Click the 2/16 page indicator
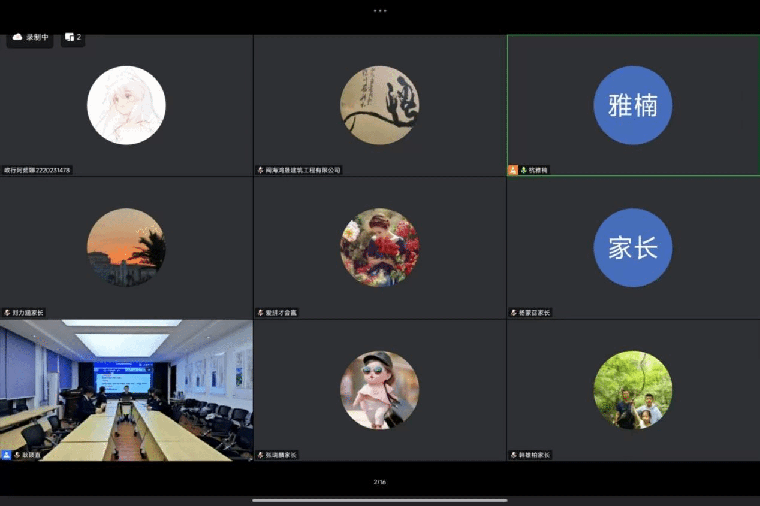The width and height of the screenshot is (760, 506). [380, 482]
